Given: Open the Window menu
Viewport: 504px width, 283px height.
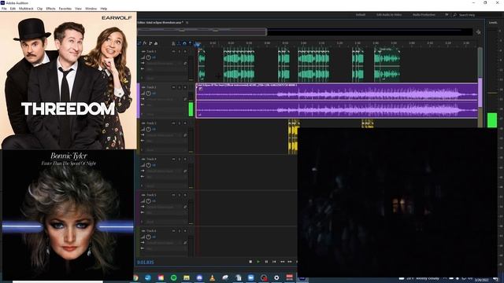Looking at the screenshot, I should click(91, 9).
